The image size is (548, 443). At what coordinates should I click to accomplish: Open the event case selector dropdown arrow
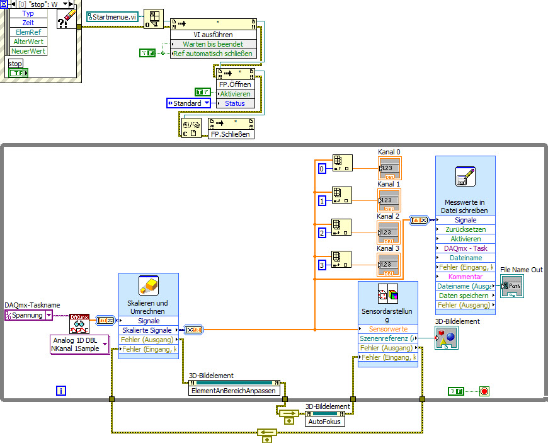coord(65,4)
